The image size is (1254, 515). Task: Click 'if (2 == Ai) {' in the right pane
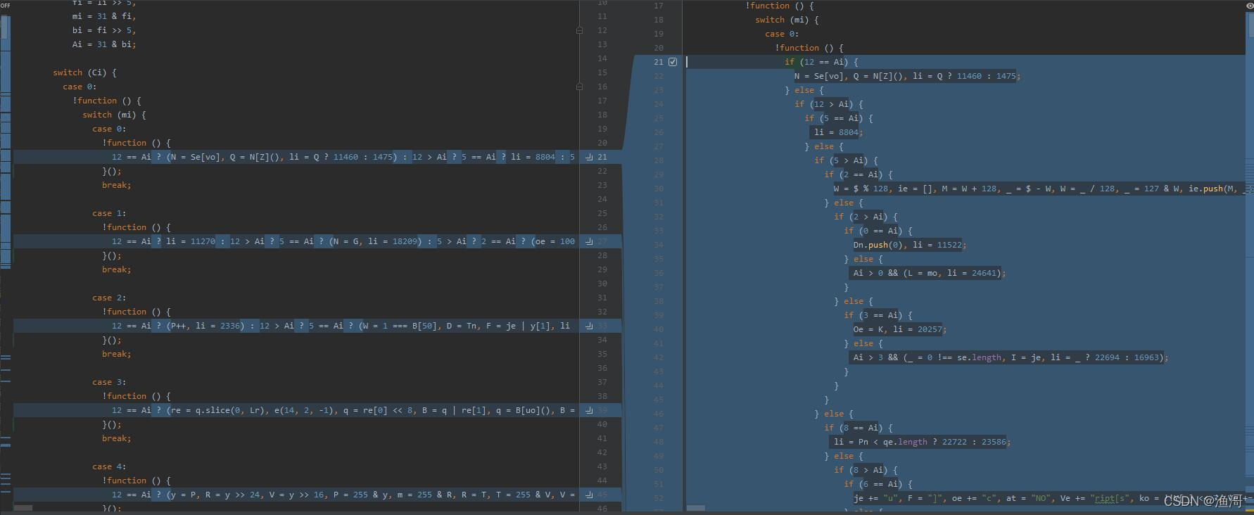coord(859,174)
